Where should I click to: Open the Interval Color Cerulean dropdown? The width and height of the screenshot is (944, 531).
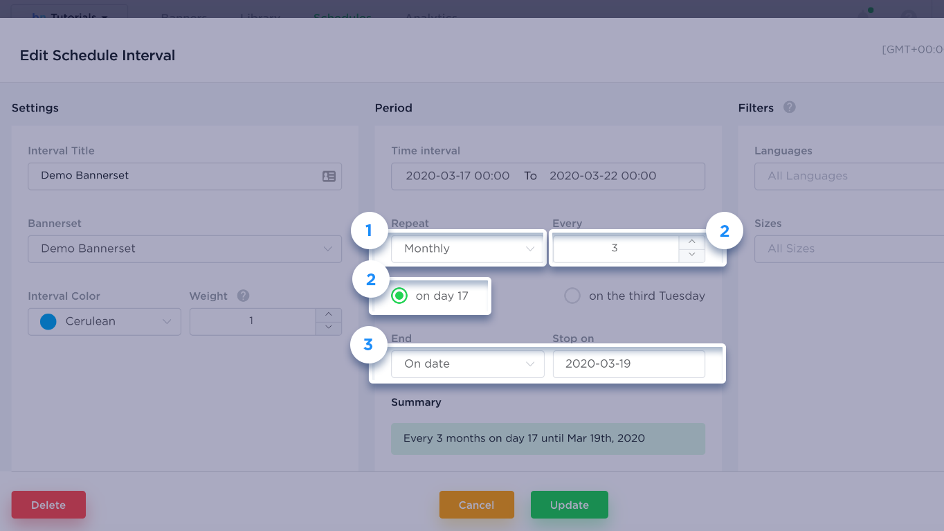tap(105, 322)
